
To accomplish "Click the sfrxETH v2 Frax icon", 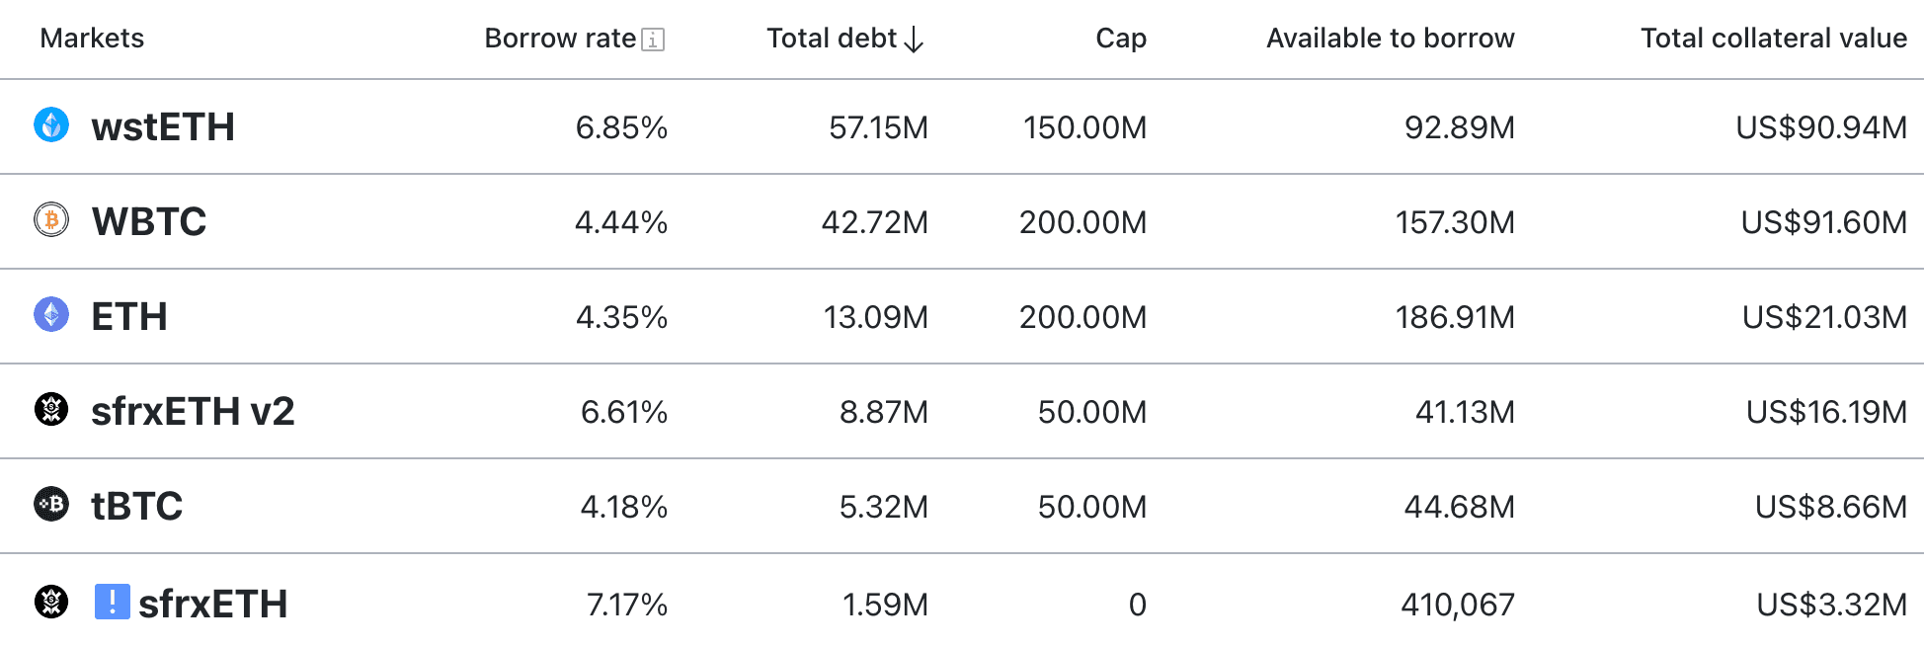I will click(52, 411).
